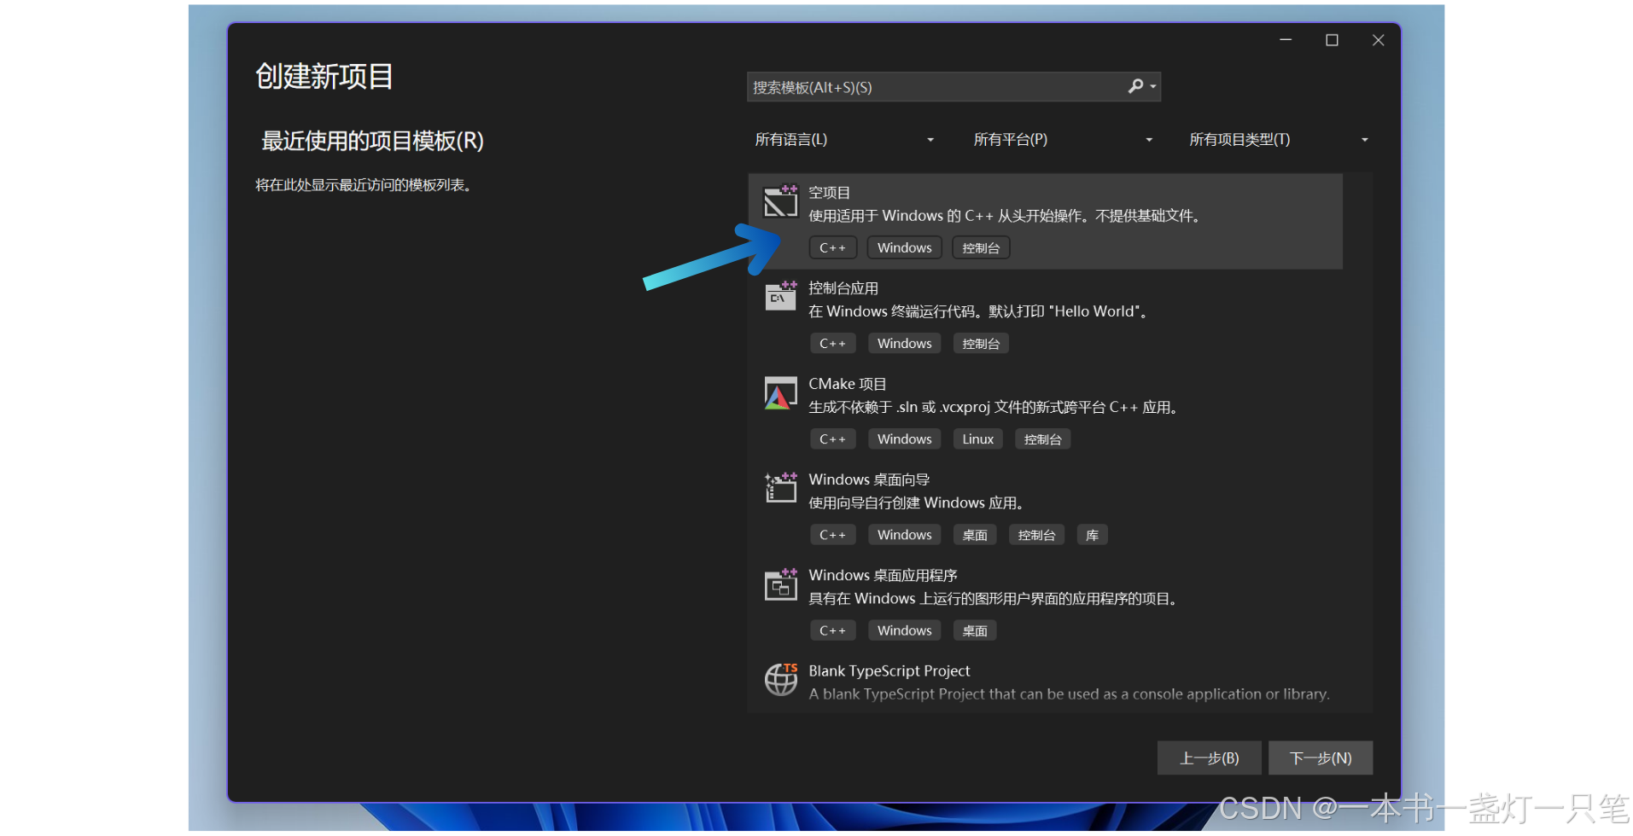The image size is (1633, 836).
Task: Click the 下一步(N) button
Action: (1321, 758)
